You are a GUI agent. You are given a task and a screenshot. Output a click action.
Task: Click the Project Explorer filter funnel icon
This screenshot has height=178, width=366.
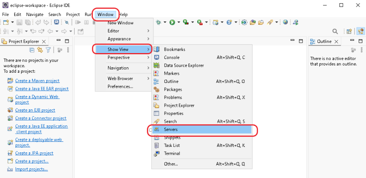[48, 50]
